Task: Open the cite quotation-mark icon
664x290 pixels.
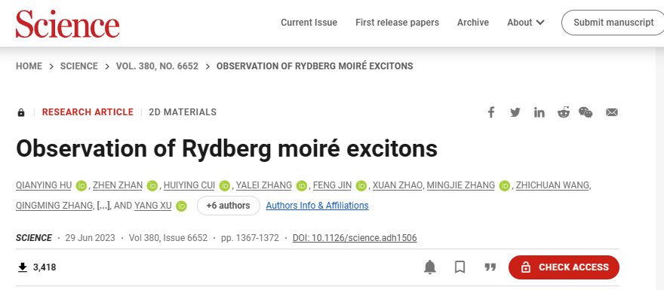Action: pyautogui.click(x=490, y=267)
